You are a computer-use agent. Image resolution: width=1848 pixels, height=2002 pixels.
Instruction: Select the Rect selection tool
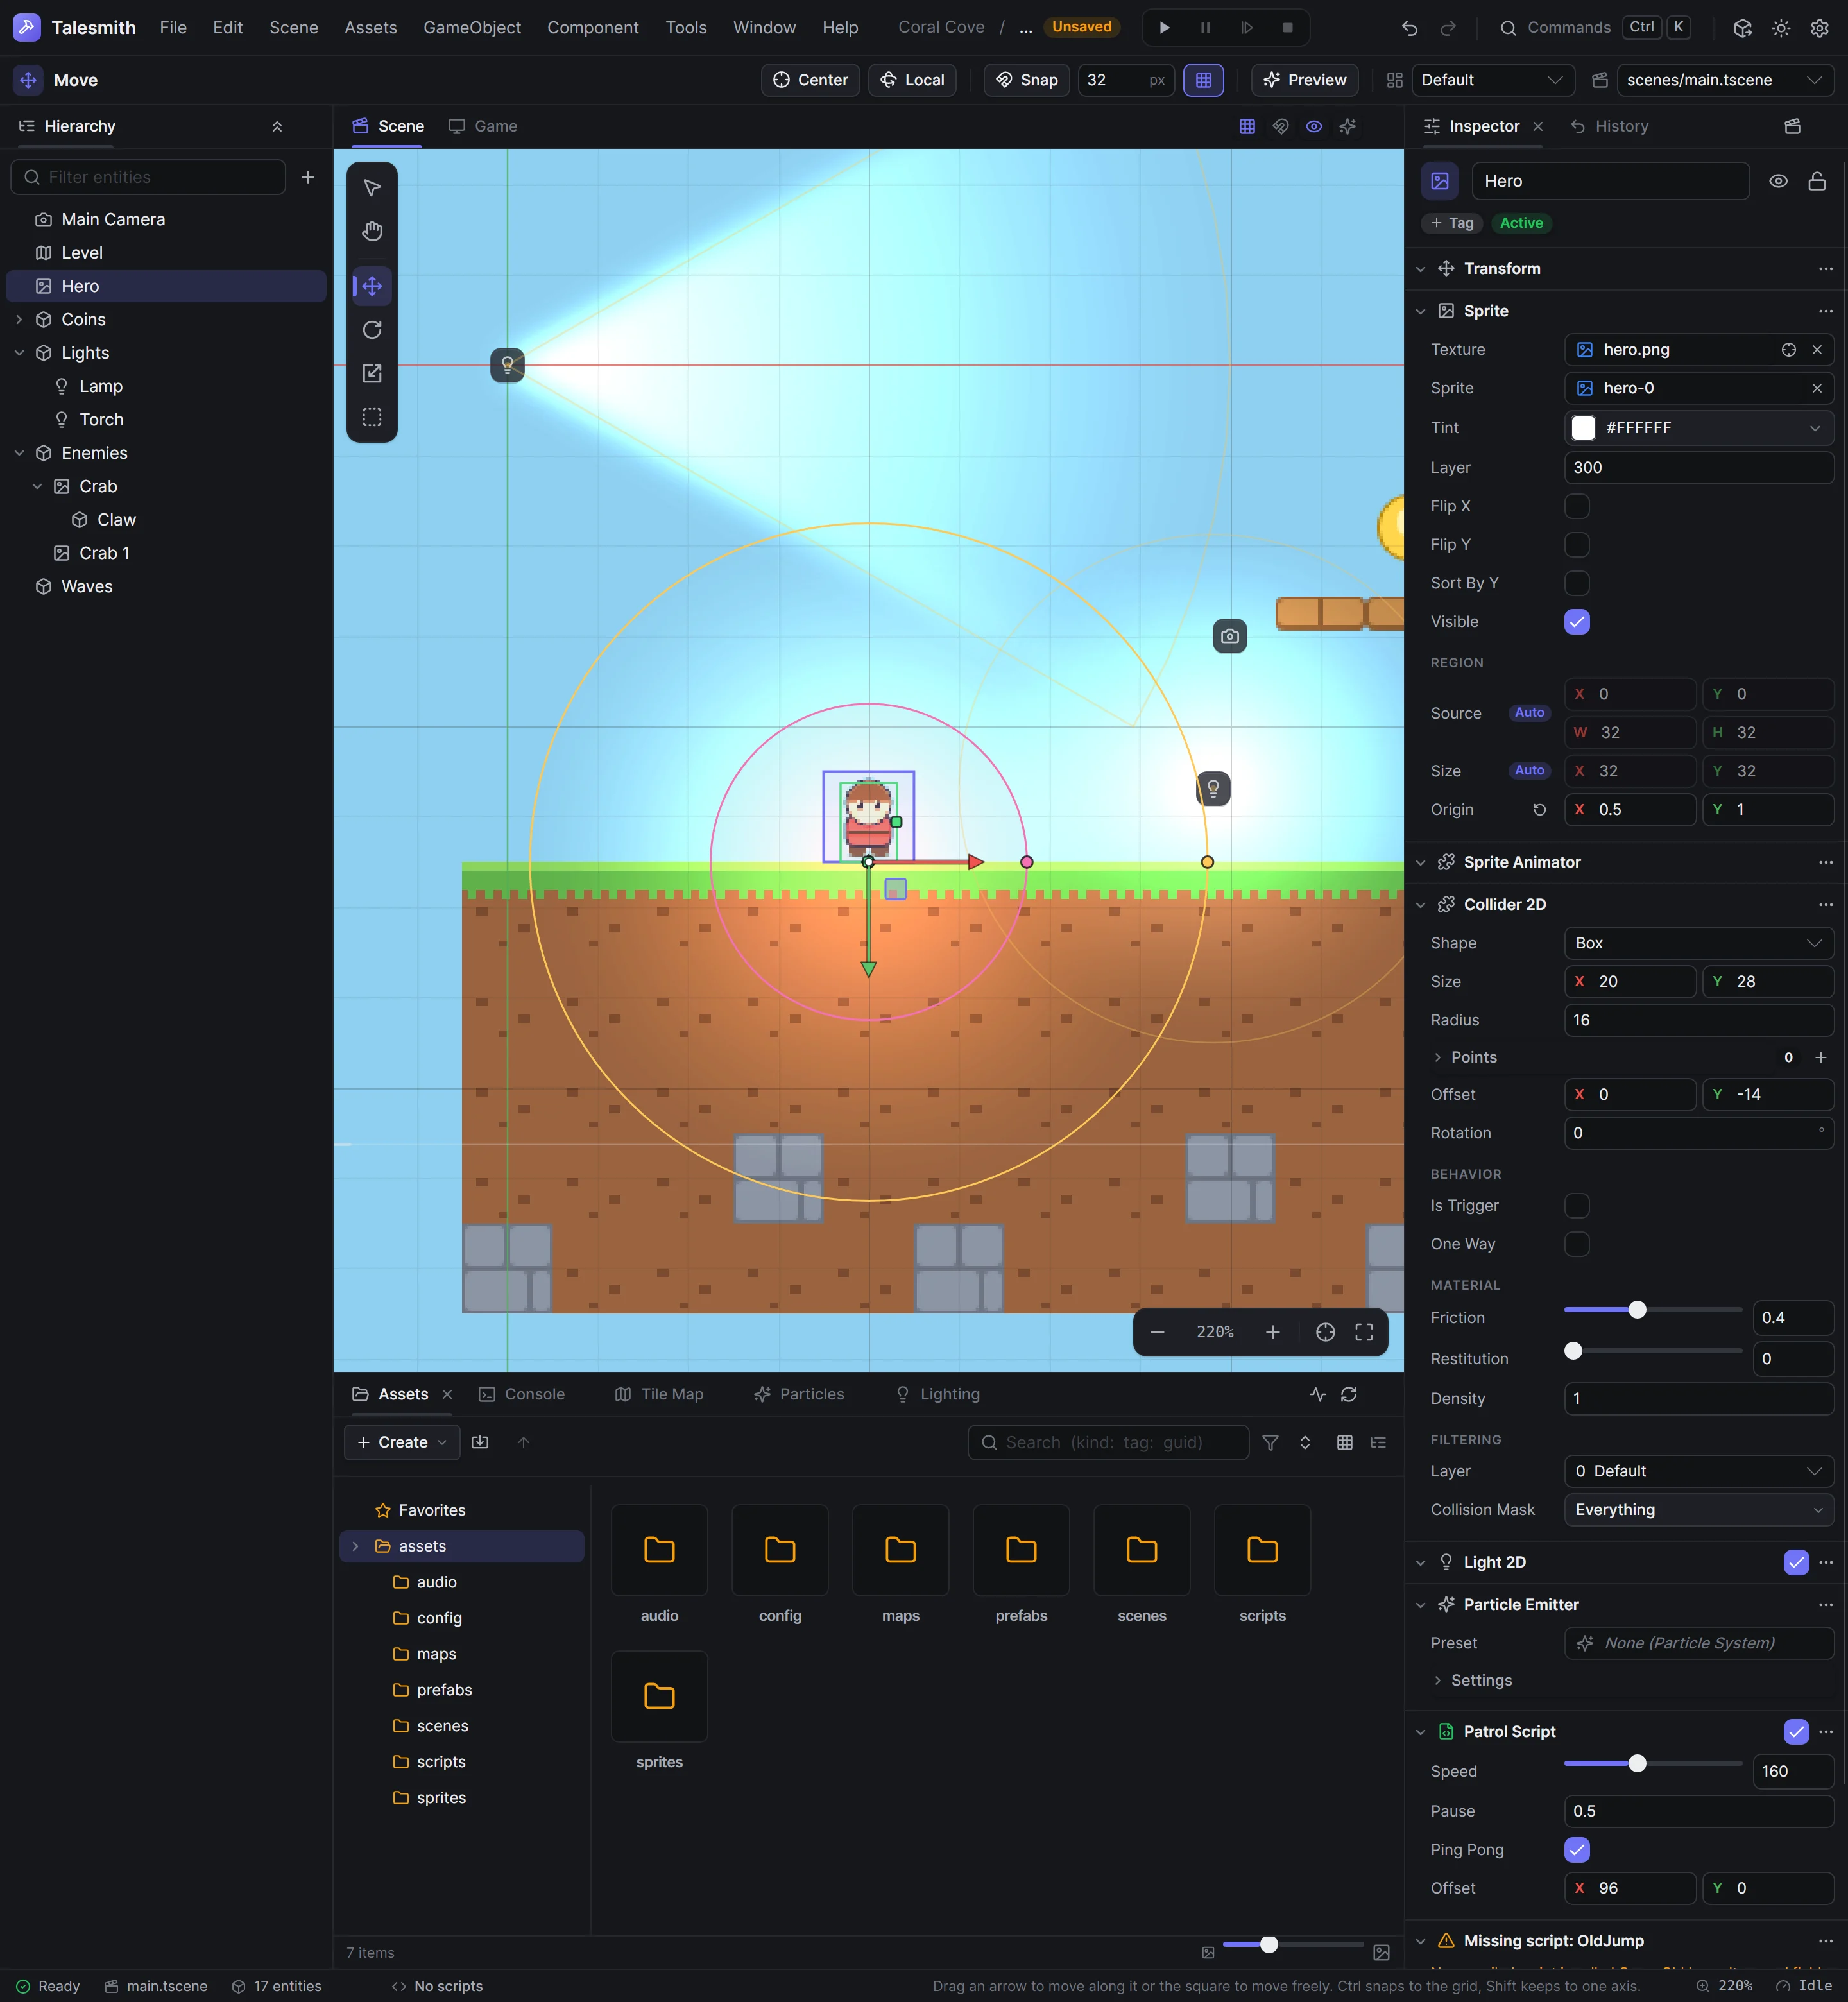tap(372, 418)
